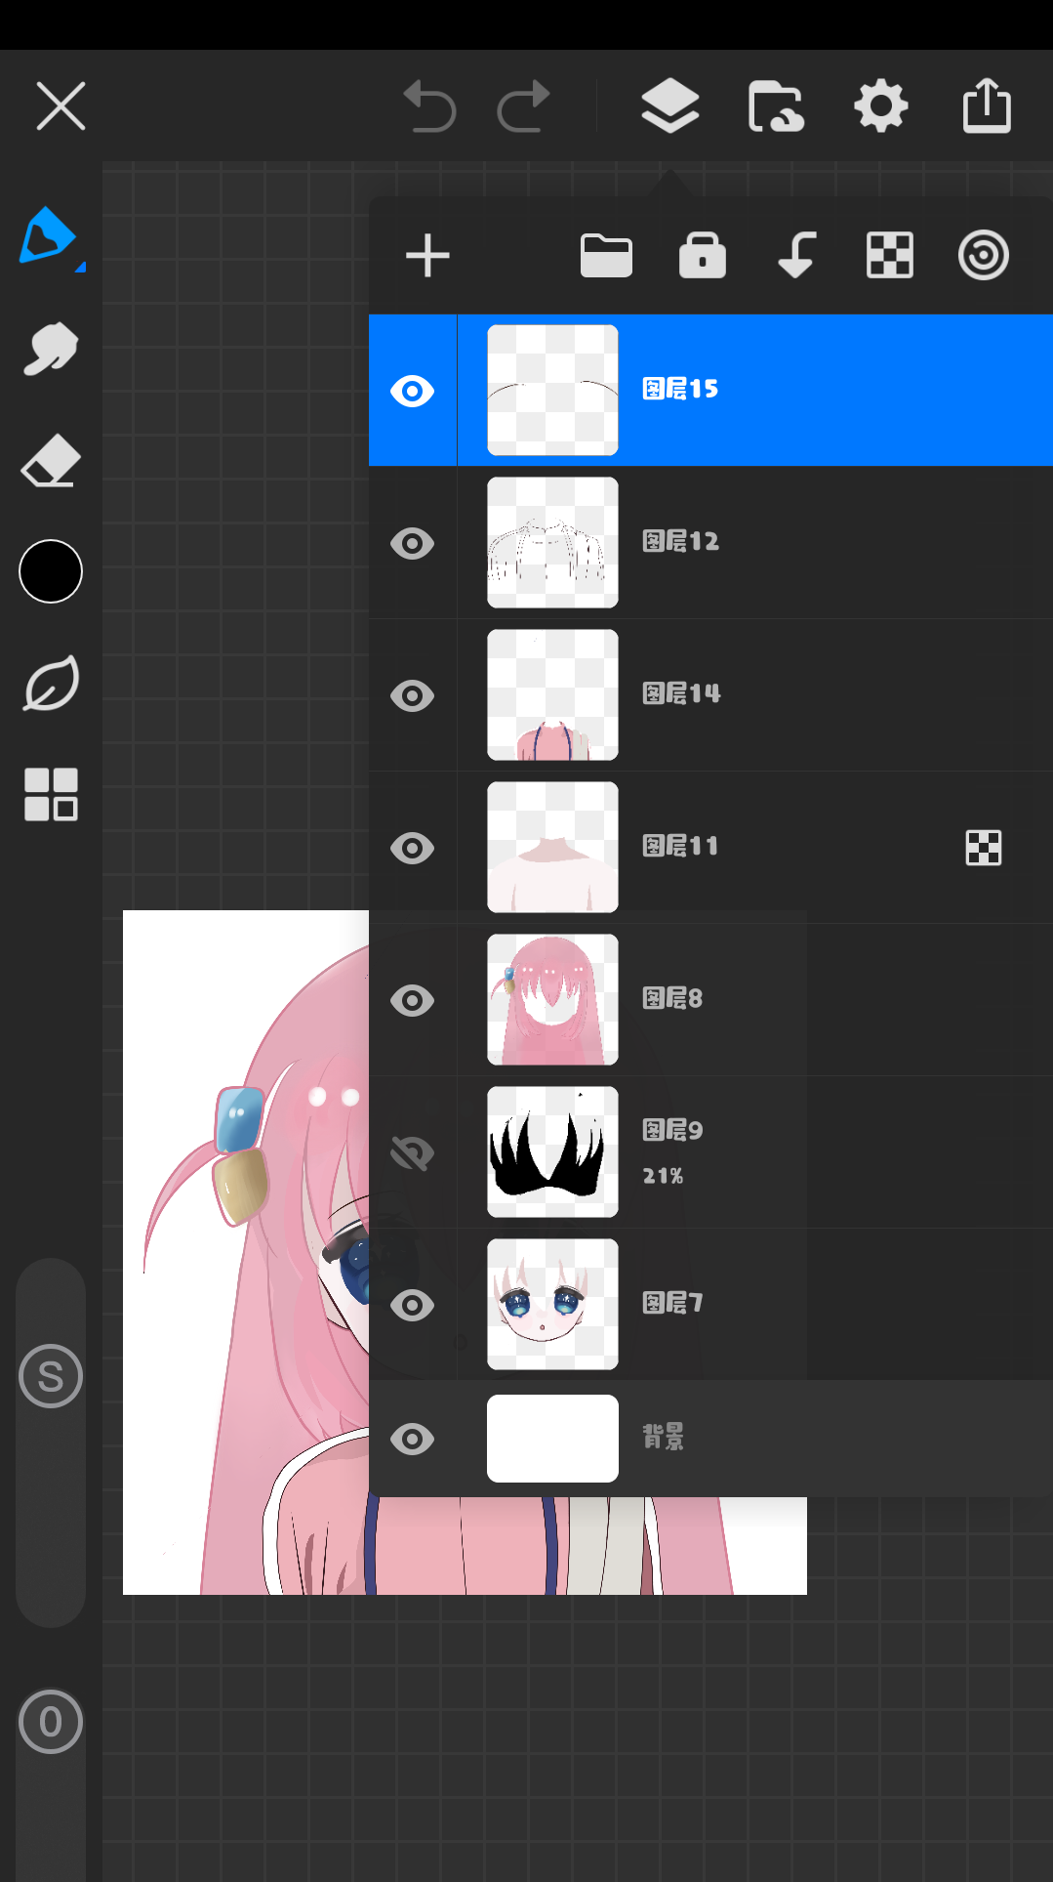
Task: Create a new layer folder
Action: click(x=606, y=256)
